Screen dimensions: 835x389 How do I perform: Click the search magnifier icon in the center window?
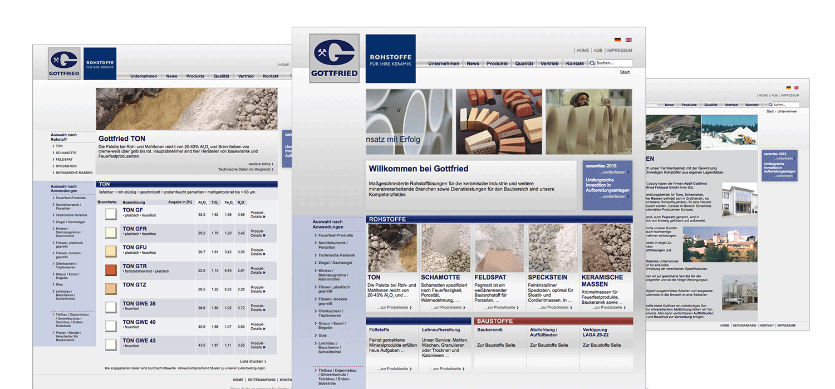[x=592, y=63]
